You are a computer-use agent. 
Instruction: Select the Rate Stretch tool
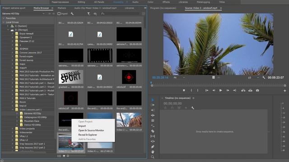[x=153, y=126]
